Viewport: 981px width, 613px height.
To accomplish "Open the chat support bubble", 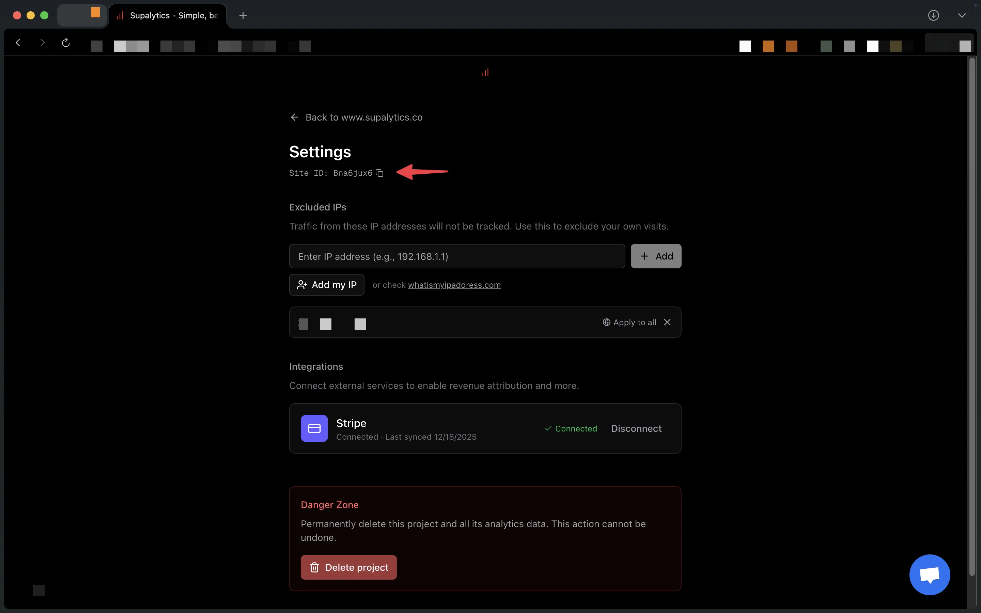I will pyautogui.click(x=929, y=575).
